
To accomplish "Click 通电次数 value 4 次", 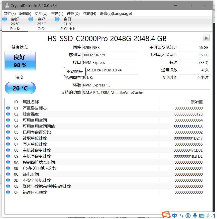I will 194,70.
